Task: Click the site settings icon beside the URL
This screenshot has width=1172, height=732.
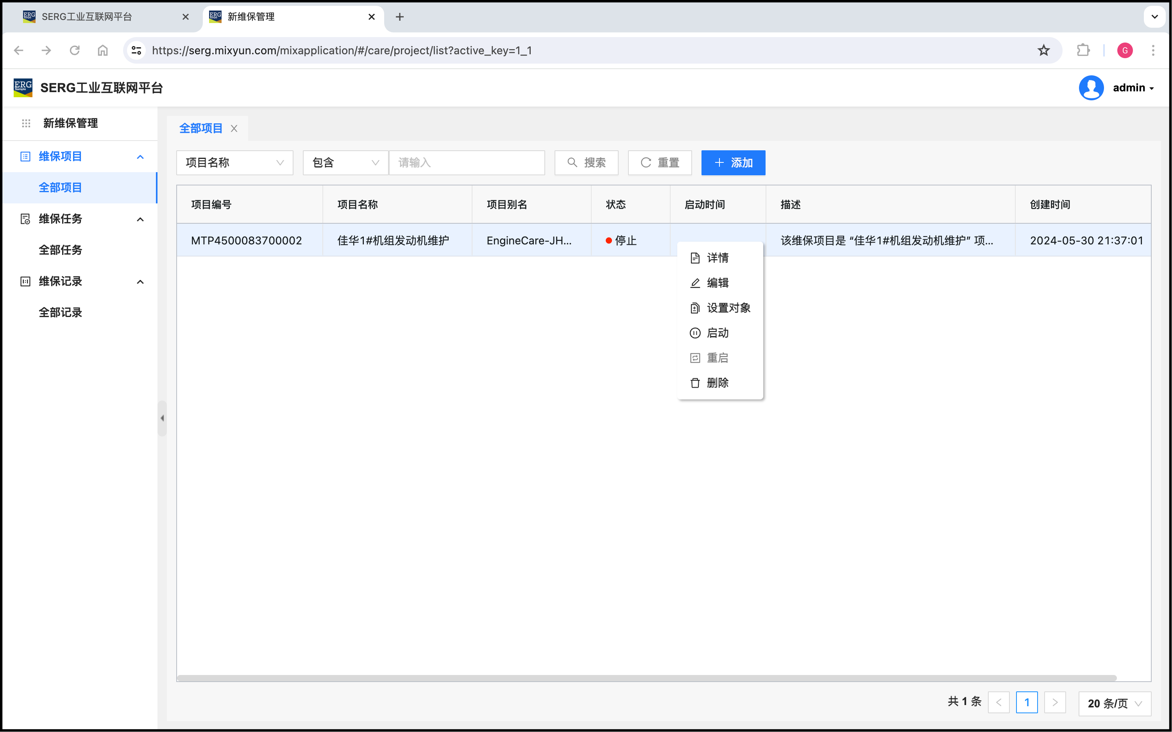Action: click(x=137, y=50)
